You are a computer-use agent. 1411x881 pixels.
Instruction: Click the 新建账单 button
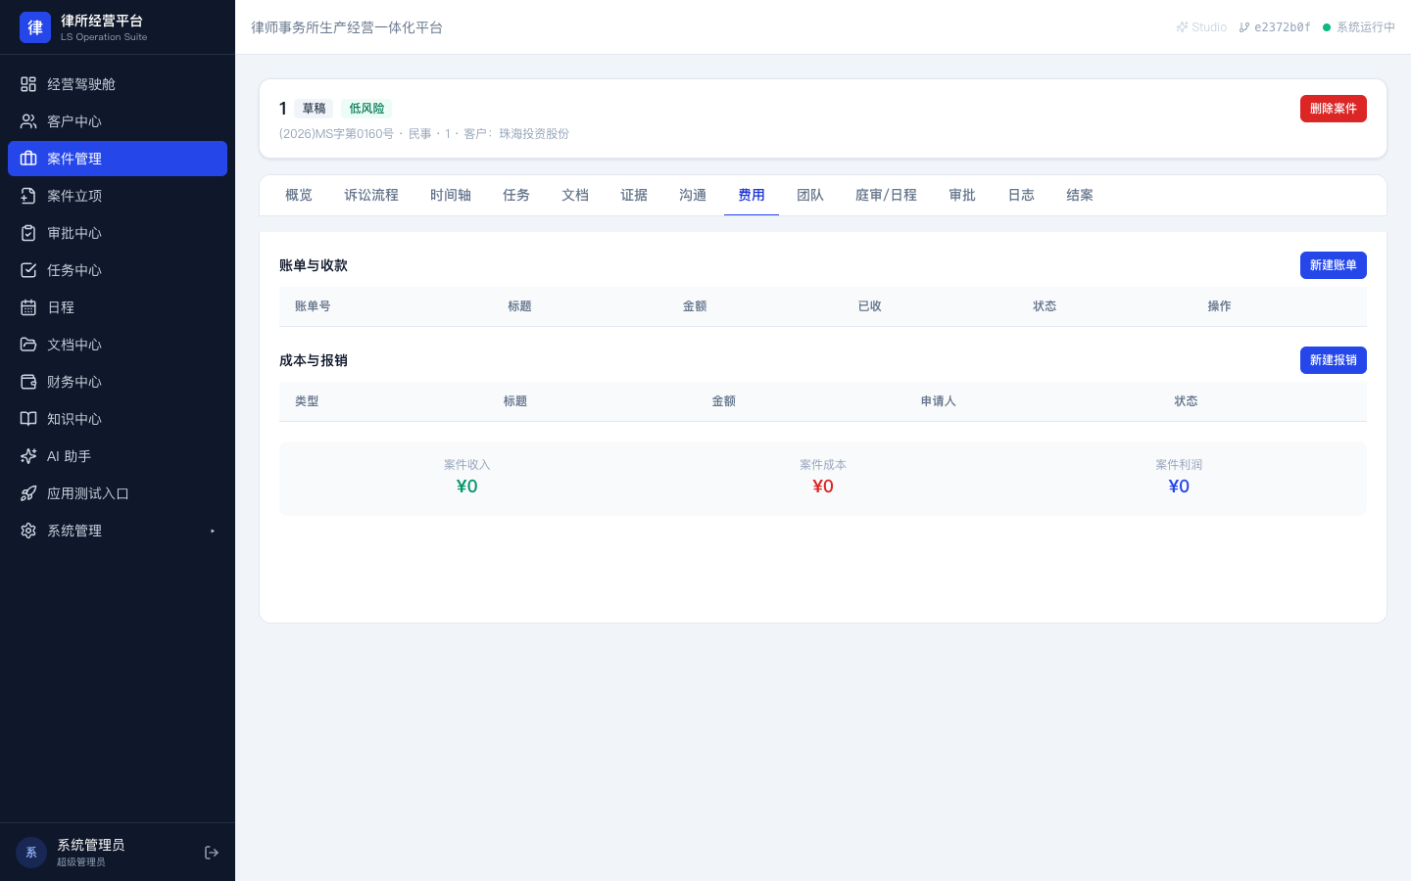[x=1334, y=265]
